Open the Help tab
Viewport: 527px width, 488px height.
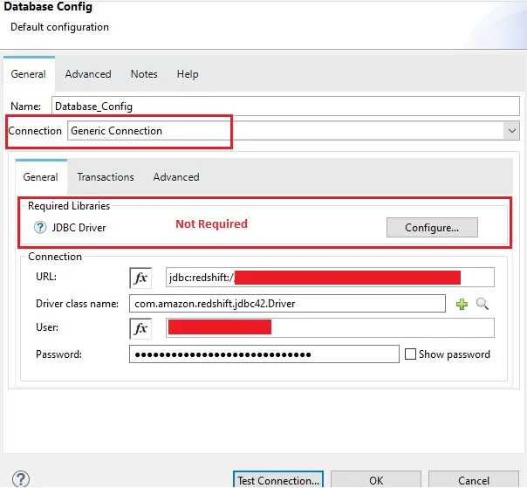click(188, 74)
